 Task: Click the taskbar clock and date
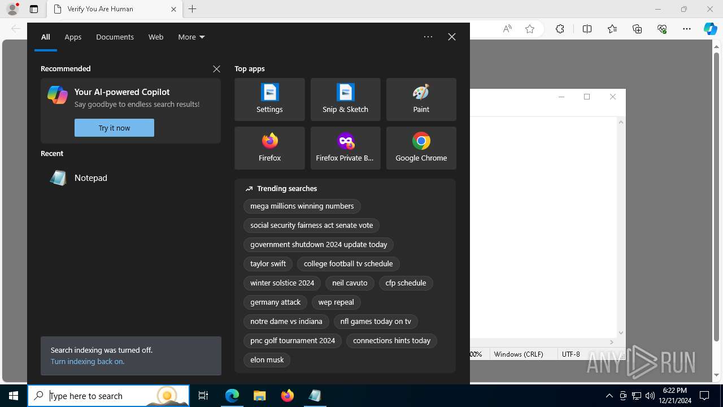coord(675,396)
